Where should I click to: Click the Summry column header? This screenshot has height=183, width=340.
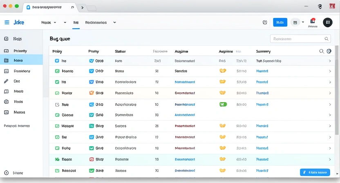263,51
